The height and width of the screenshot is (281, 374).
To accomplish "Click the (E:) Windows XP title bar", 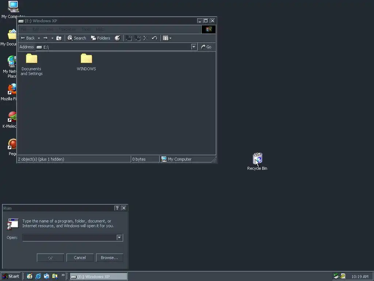I will (x=107, y=21).
